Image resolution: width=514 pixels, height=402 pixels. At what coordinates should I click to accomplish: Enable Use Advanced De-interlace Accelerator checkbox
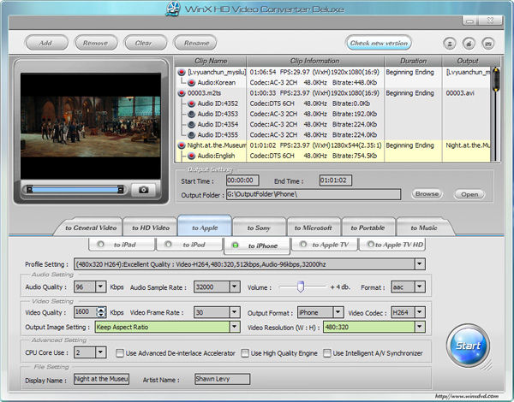[x=120, y=353]
